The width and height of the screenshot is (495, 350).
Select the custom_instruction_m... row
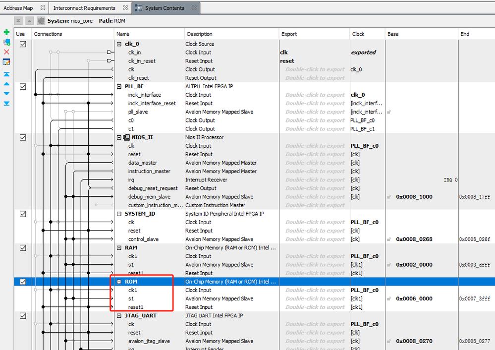pos(155,205)
